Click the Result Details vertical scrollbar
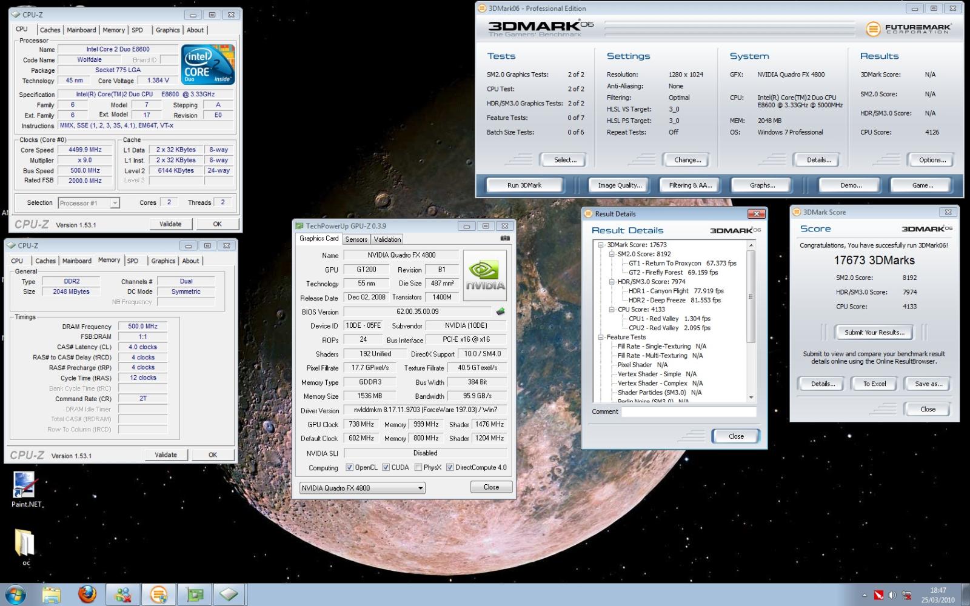 coord(751,321)
